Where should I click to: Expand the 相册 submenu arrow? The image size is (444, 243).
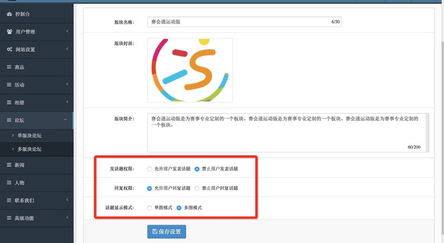click(x=67, y=102)
